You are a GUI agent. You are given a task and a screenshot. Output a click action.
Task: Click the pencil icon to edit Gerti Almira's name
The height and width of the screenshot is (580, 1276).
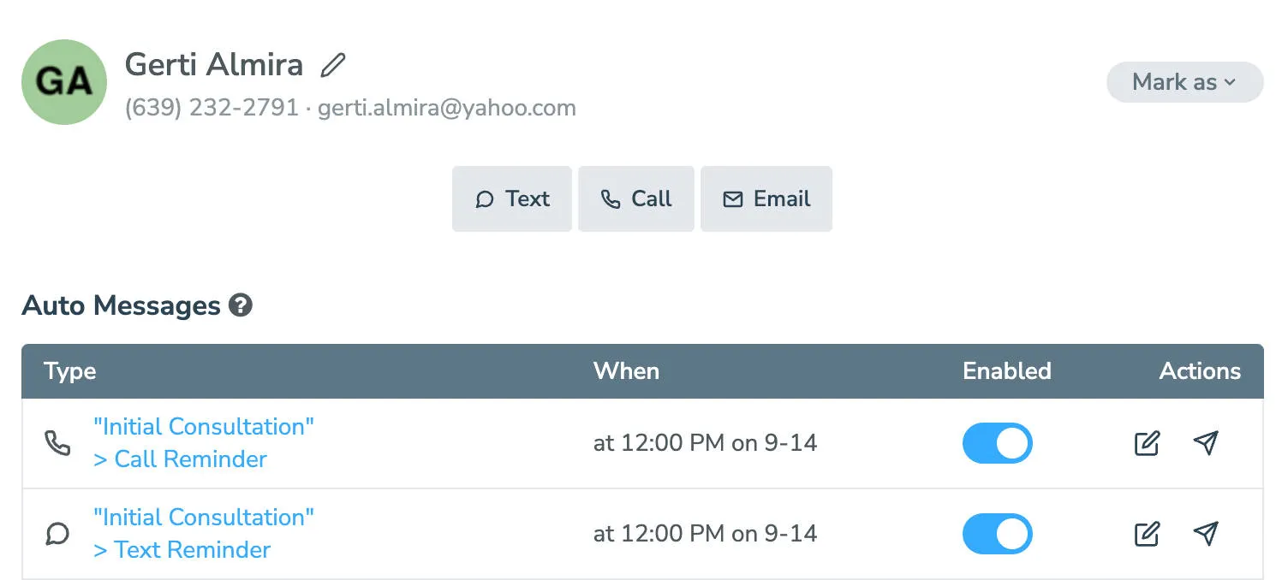[333, 63]
